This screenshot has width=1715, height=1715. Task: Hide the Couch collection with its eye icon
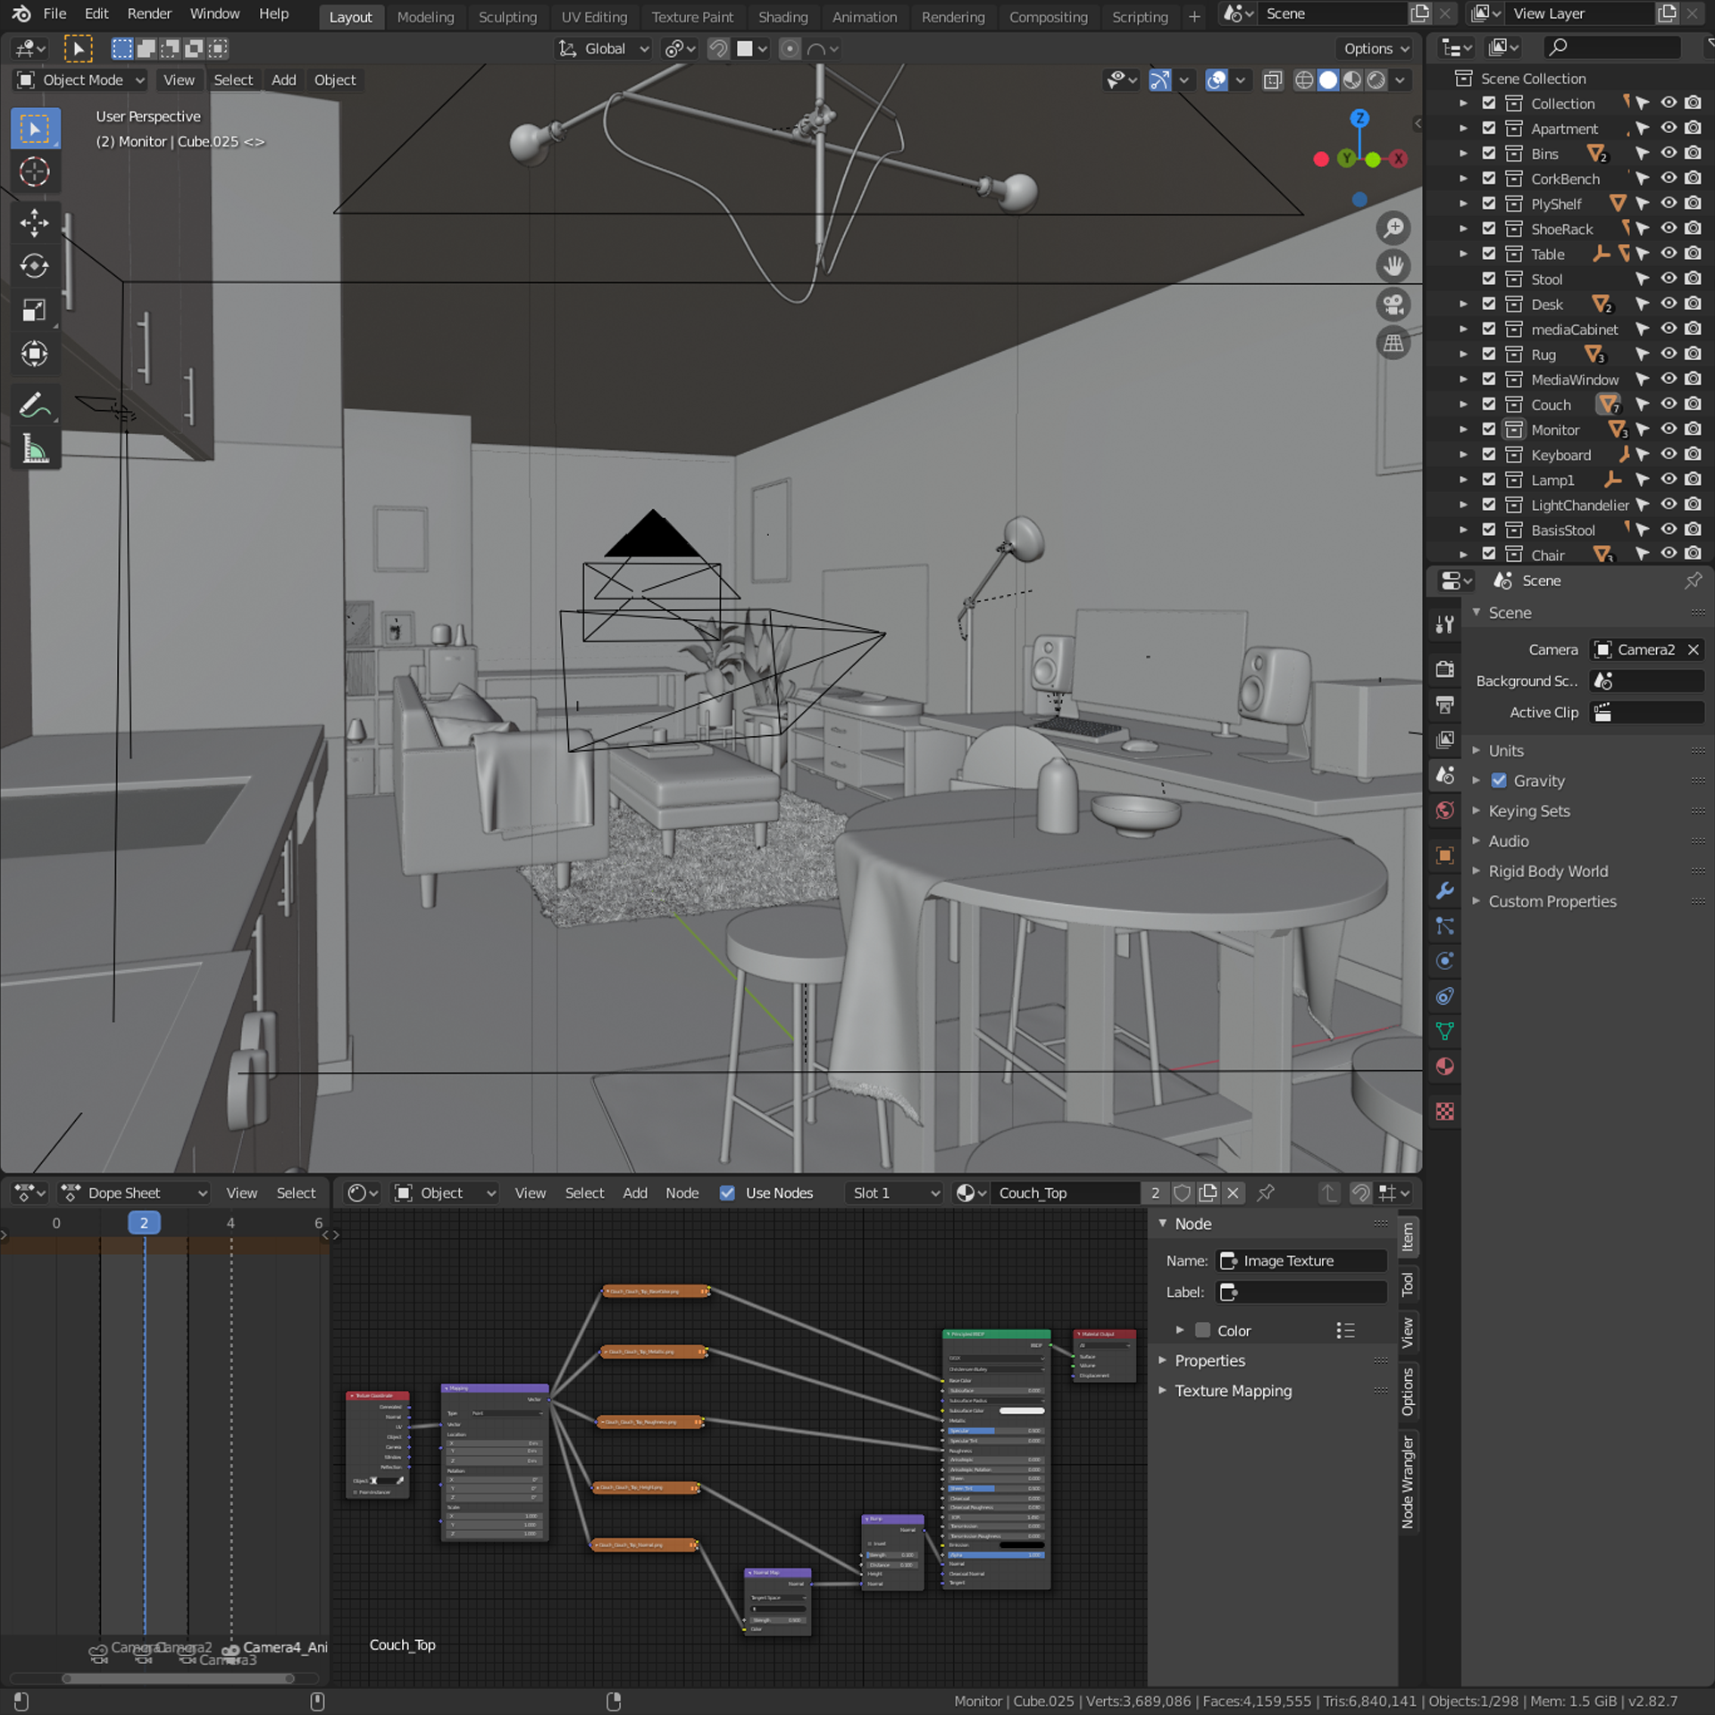pyautogui.click(x=1668, y=405)
